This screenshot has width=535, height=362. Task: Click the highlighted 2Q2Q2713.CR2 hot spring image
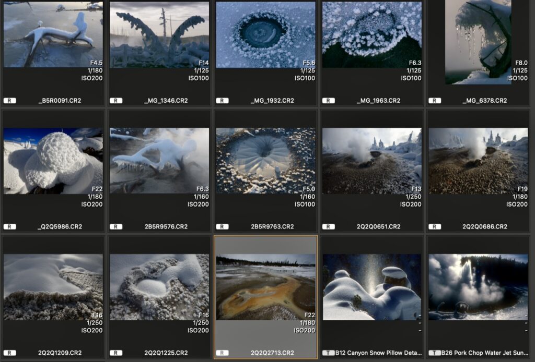tap(265, 287)
